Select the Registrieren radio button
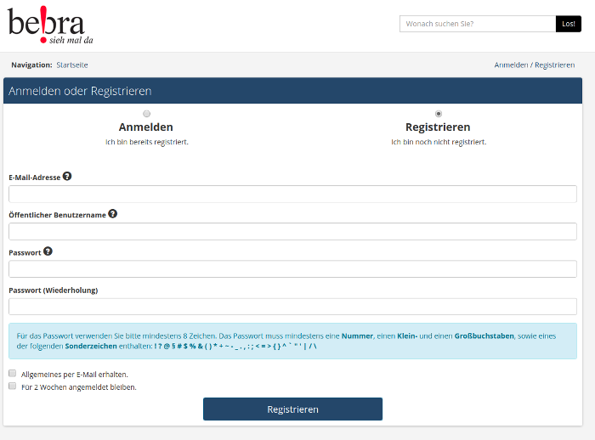This screenshot has height=440, width=595. point(439,114)
